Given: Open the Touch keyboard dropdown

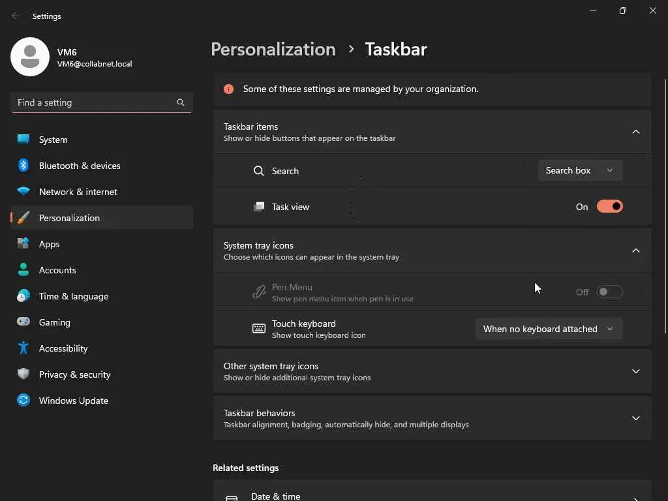Looking at the screenshot, I should click(549, 329).
